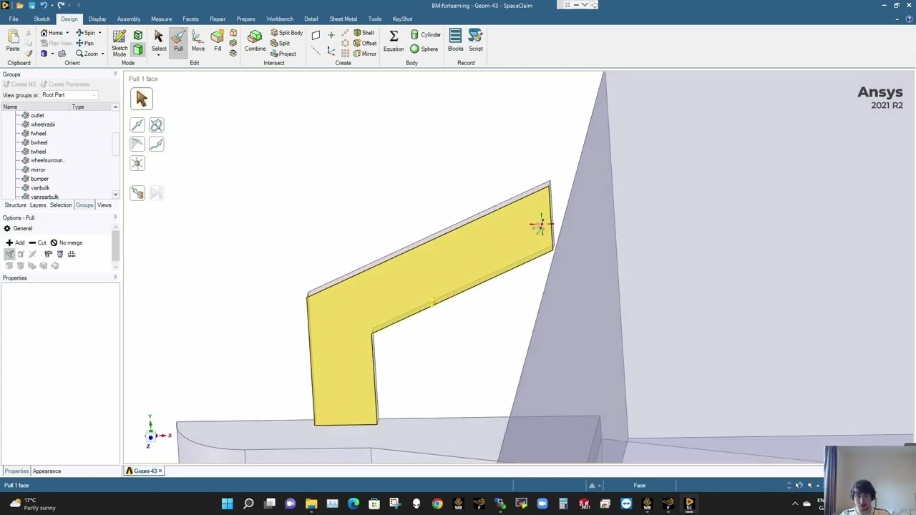Image resolution: width=916 pixels, height=515 pixels.
Task: Toggle 3D mode in the Mode group
Action: [x=138, y=49]
